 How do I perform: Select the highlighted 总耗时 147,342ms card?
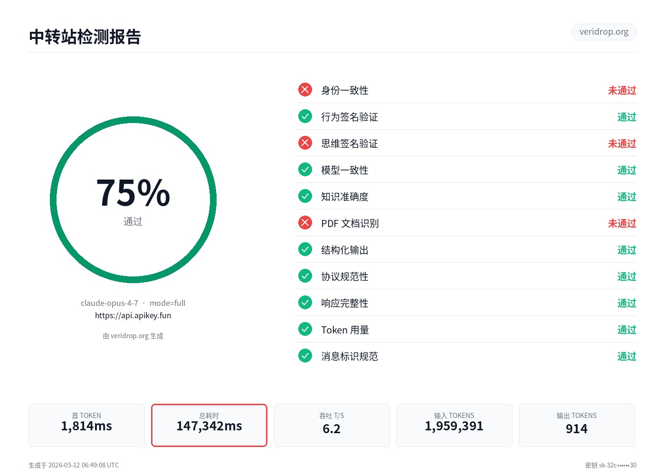click(x=209, y=425)
